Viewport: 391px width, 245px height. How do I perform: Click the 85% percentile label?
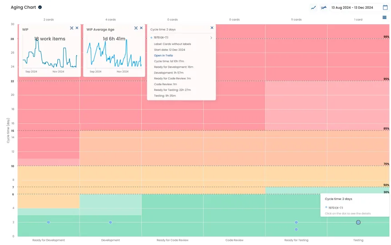point(386,129)
